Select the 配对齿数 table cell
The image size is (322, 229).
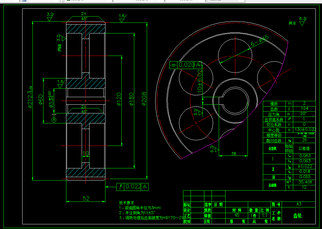click(x=274, y=141)
